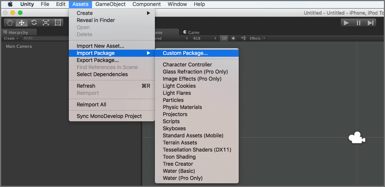Expand the Create submenu
385x187 pixels.
112,13
